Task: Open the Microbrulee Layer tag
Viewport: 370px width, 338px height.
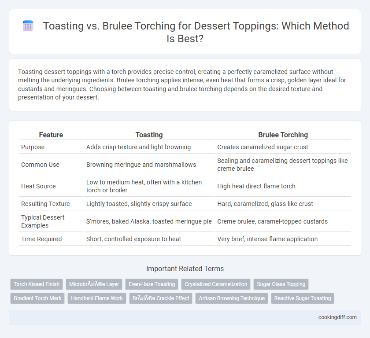Action: [94, 284]
